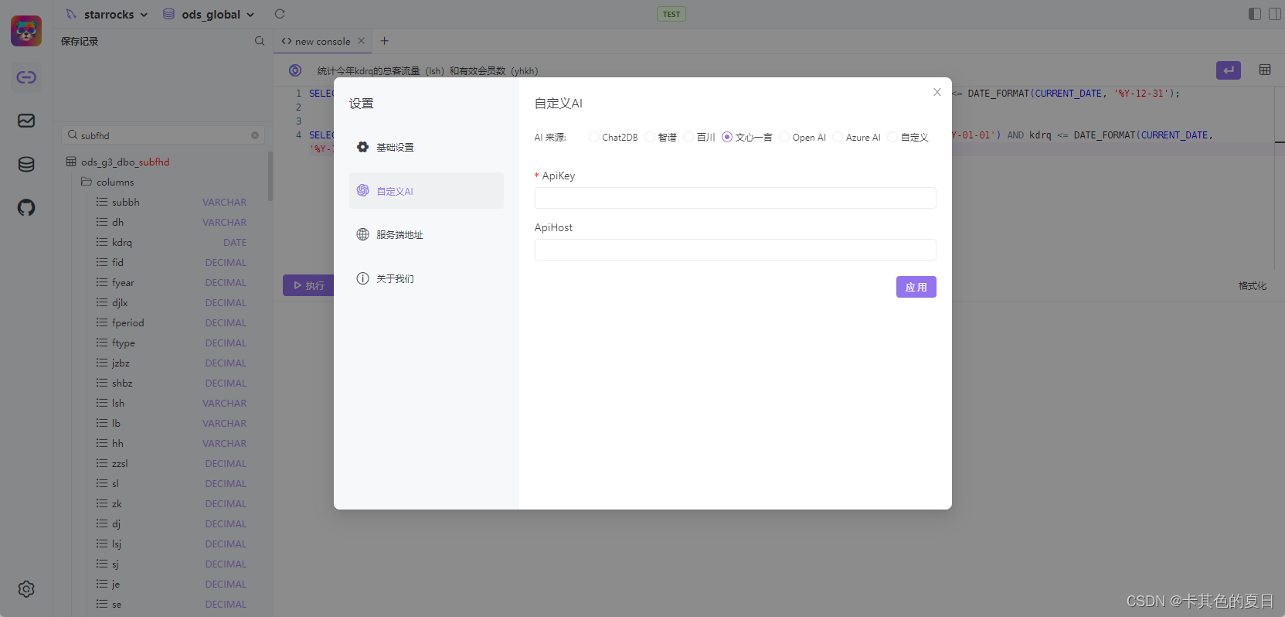The height and width of the screenshot is (617, 1285).
Task: Select the jzbz column row
Action: [171, 363]
